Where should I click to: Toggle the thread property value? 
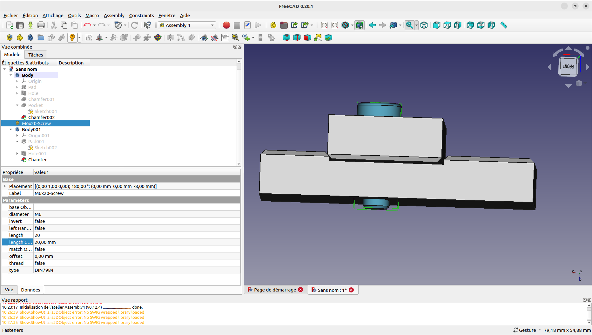(137, 263)
